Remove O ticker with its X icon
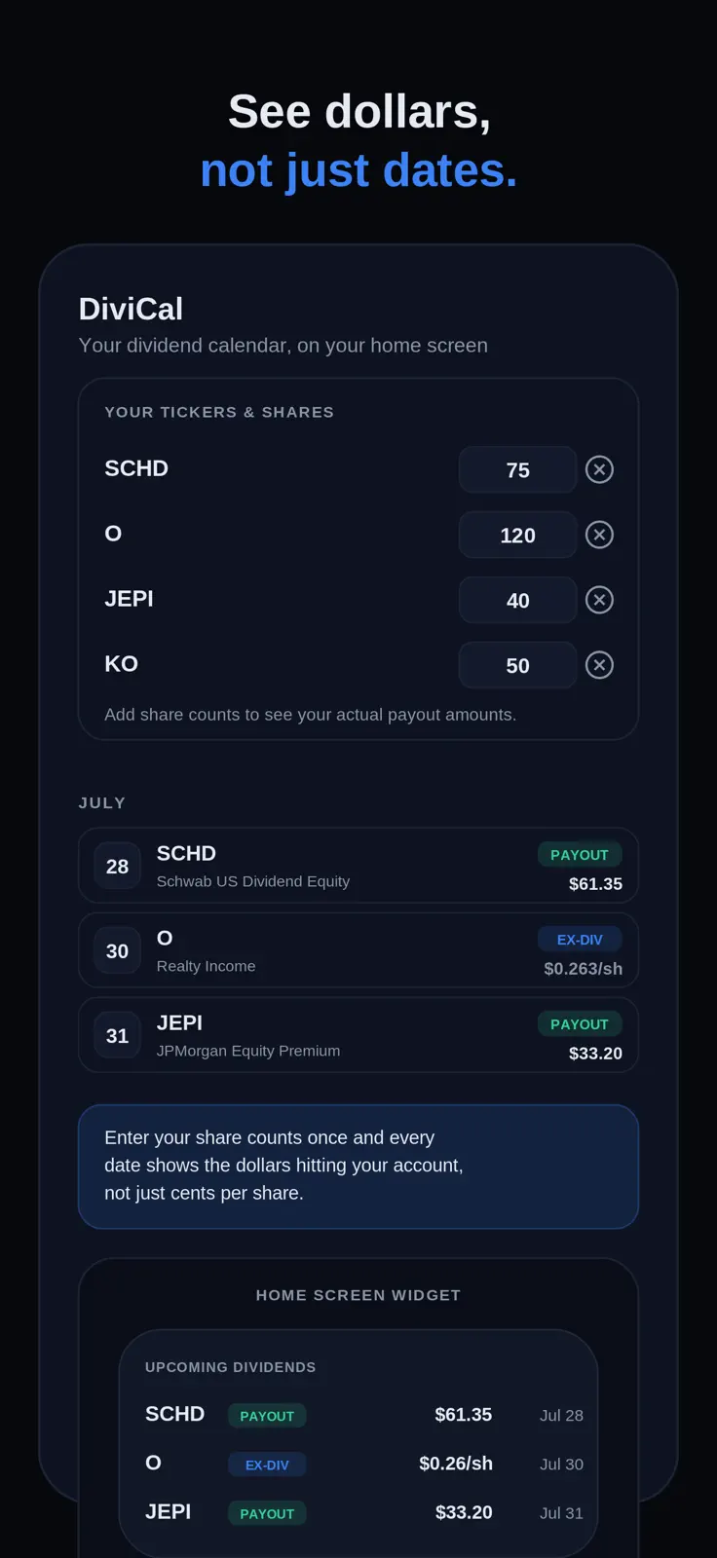 coord(599,535)
